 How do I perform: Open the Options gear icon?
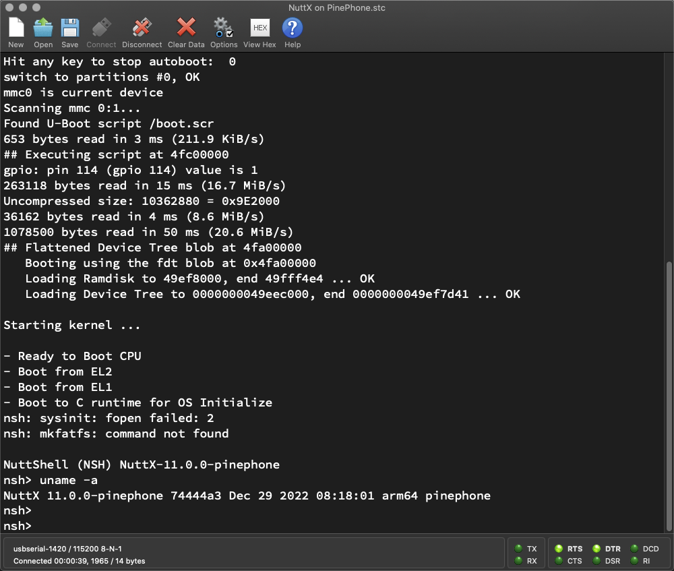(x=223, y=28)
